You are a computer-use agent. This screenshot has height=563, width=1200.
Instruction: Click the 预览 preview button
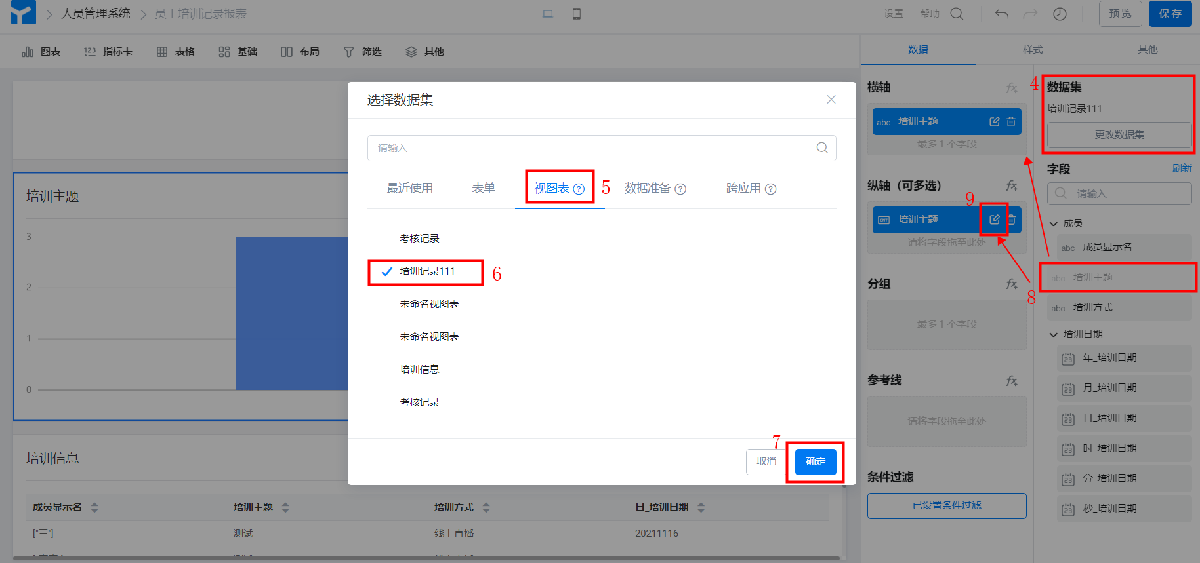click(1121, 14)
